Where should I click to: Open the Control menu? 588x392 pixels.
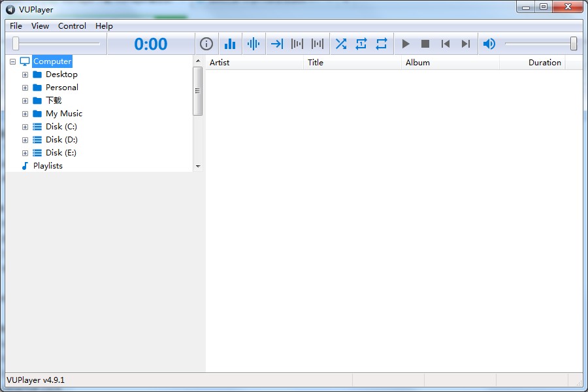point(72,26)
